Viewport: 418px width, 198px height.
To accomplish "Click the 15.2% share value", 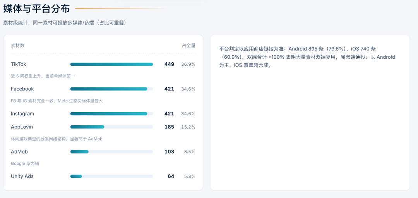I will (x=188, y=127).
